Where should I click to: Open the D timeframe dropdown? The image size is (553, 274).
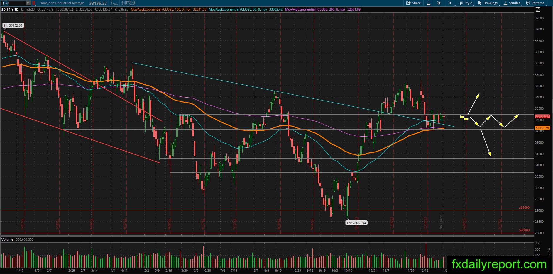(x=450, y=3)
